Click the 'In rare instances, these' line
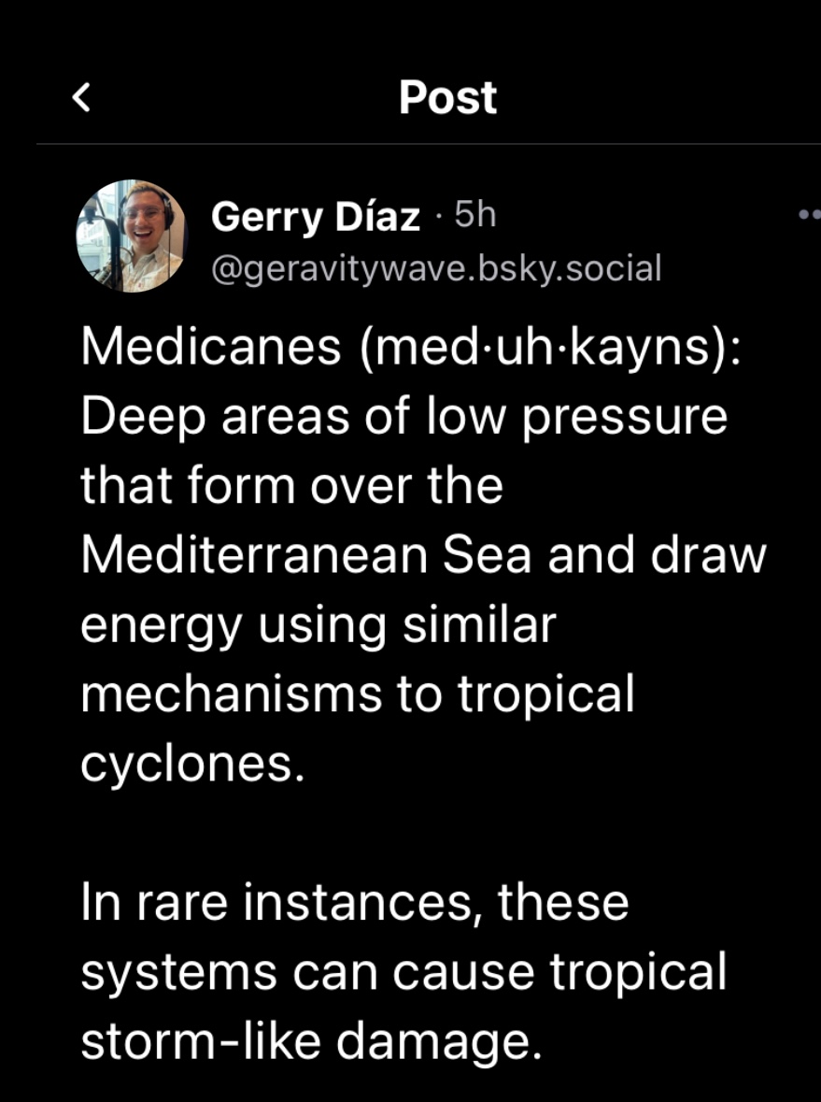Image resolution: width=821 pixels, height=1102 pixels. pyautogui.click(x=355, y=902)
